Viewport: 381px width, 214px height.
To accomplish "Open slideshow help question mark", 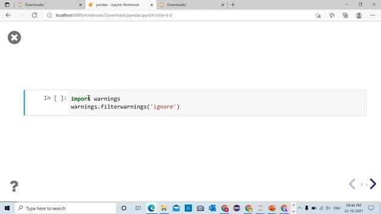I will (14, 186).
